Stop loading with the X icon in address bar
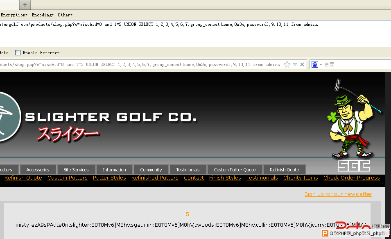Image resolution: width=391 pixels, height=239 pixels. coord(302,64)
